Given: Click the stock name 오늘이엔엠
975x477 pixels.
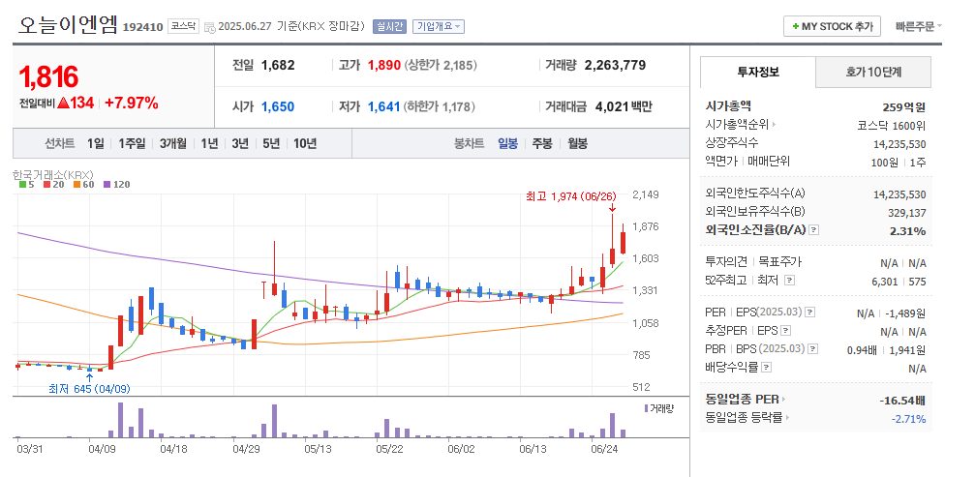Looking at the screenshot, I should [67, 25].
